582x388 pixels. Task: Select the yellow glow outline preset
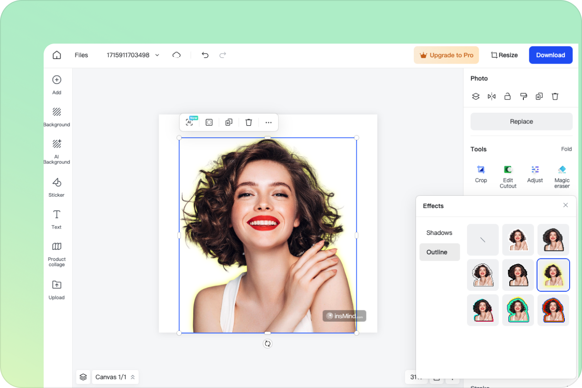click(553, 275)
